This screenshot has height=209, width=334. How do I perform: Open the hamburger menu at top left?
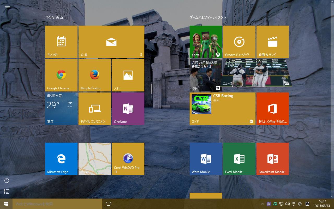[x=7, y=7]
